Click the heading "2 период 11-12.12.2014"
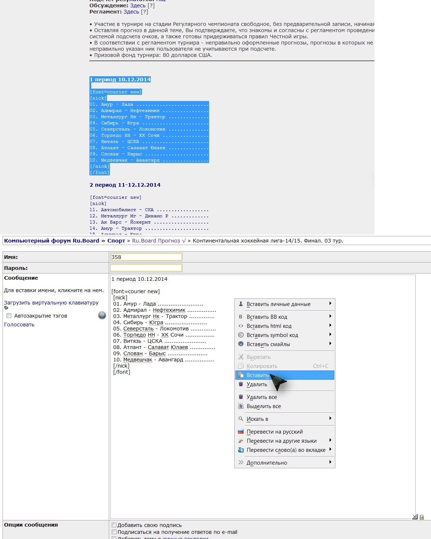The height and width of the screenshot is (539, 431). click(125, 185)
